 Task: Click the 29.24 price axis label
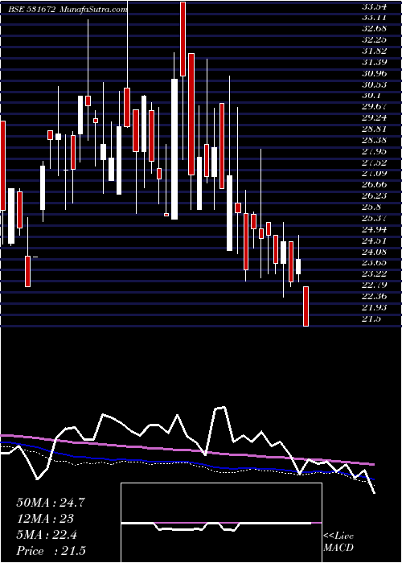pyautogui.click(x=374, y=117)
